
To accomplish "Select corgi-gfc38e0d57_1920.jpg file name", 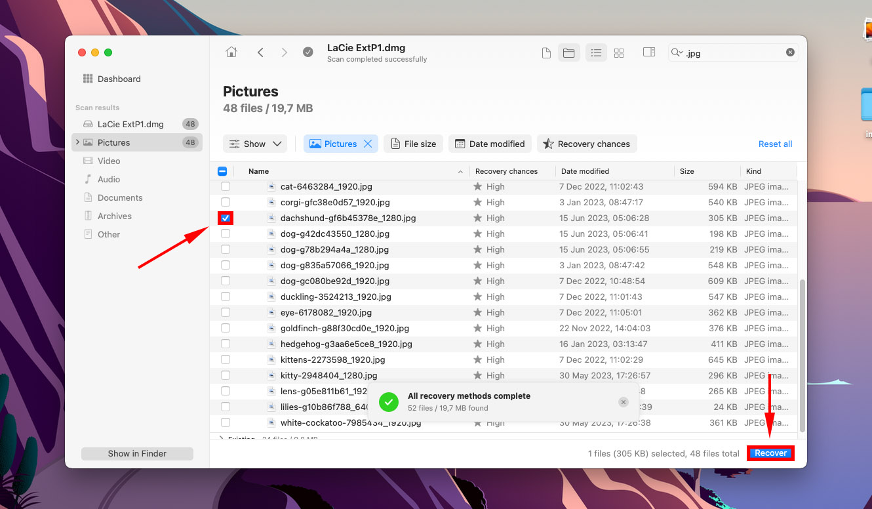I will 335,202.
